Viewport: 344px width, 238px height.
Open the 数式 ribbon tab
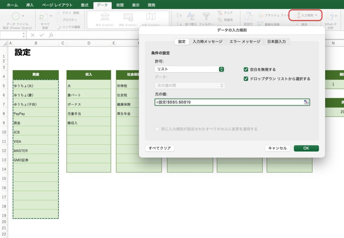point(85,5)
